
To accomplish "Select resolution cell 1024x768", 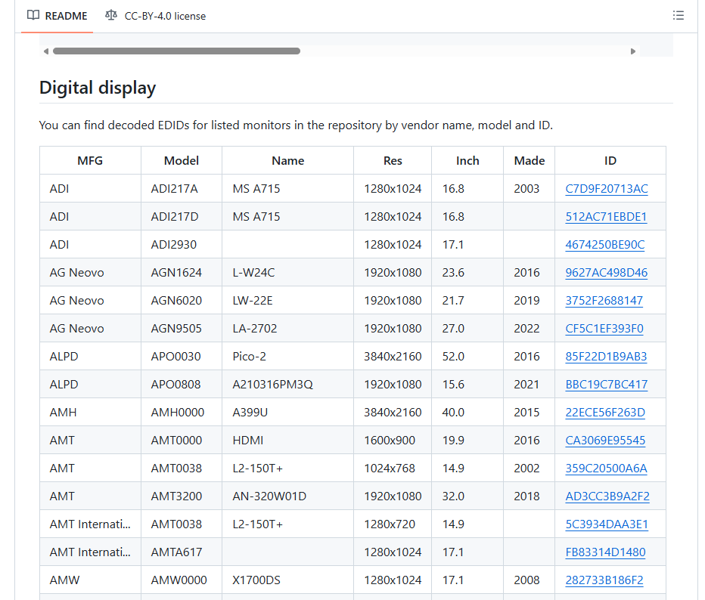I will tap(393, 468).
